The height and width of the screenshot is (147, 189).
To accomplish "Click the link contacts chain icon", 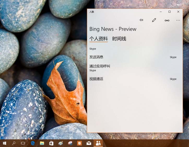I will point(167,20).
